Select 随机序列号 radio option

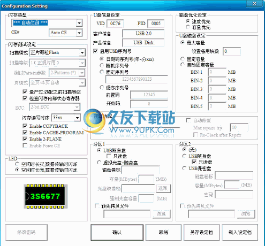pos(102,65)
